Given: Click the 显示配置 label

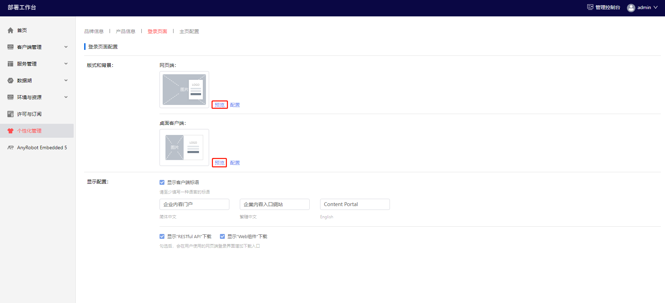Looking at the screenshot, I should 98,182.
